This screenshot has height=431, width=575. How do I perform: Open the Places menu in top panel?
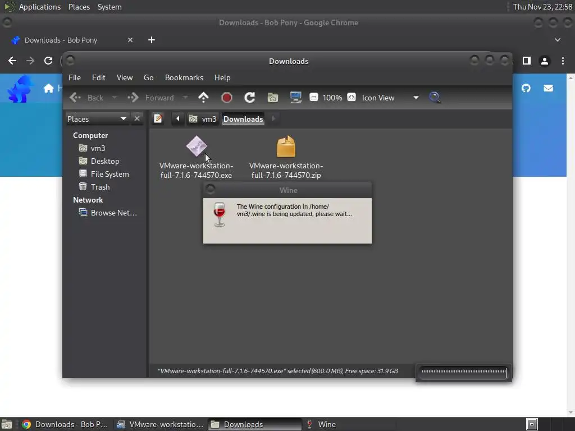(79, 7)
